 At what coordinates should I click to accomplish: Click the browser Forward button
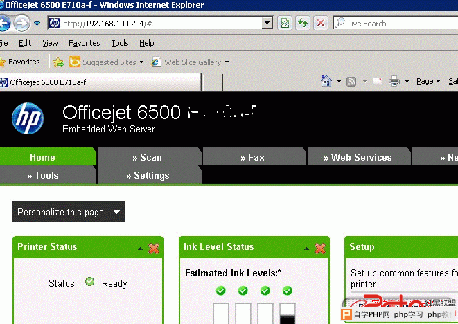click(22, 23)
